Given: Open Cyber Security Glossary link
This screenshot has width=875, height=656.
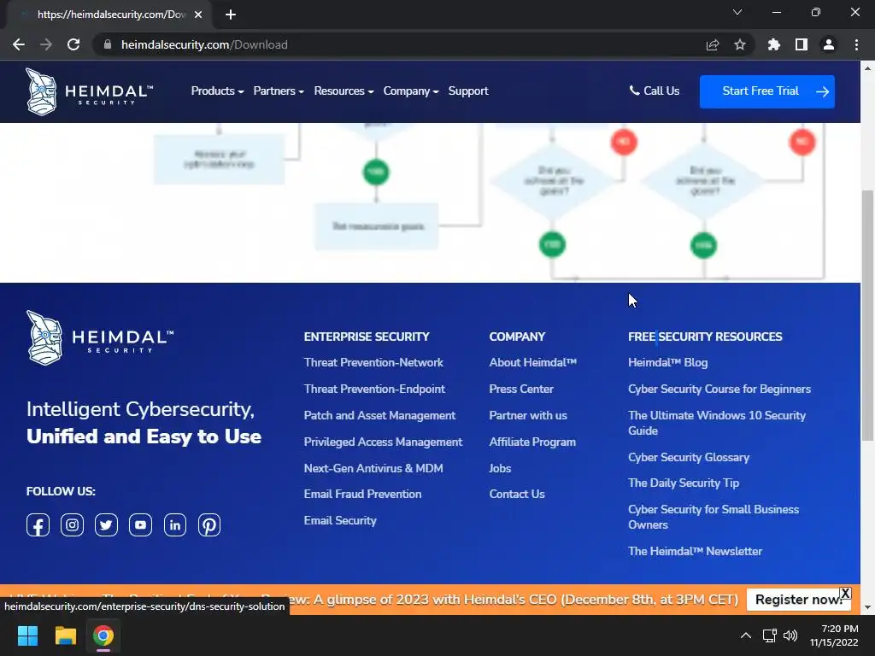Looking at the screenshot, I should 689,458.
